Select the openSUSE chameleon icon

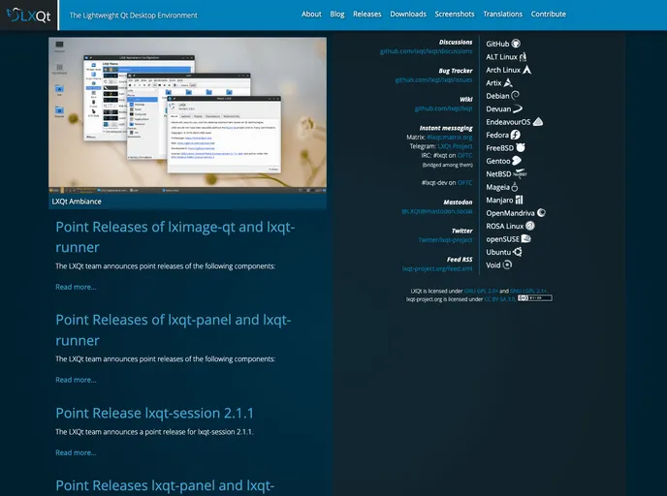pyautogui.click(x=526, y=238)
